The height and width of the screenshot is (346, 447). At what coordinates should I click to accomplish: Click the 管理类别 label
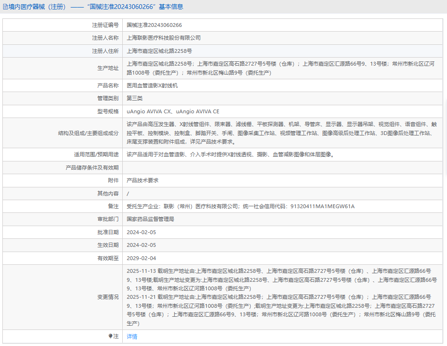point(108,98)
